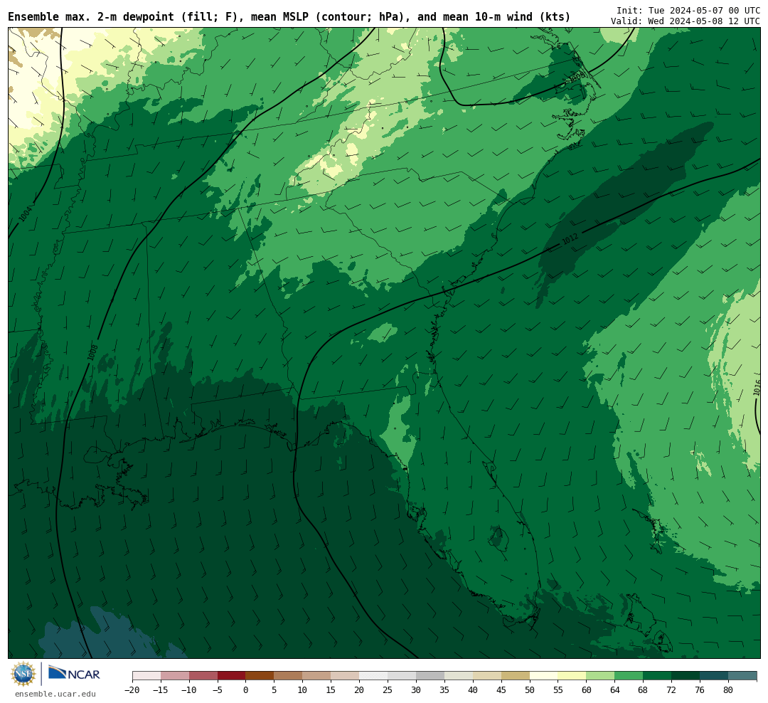
Task: Click the -20 colorbar tick label
Action: (x=132, y=690)
